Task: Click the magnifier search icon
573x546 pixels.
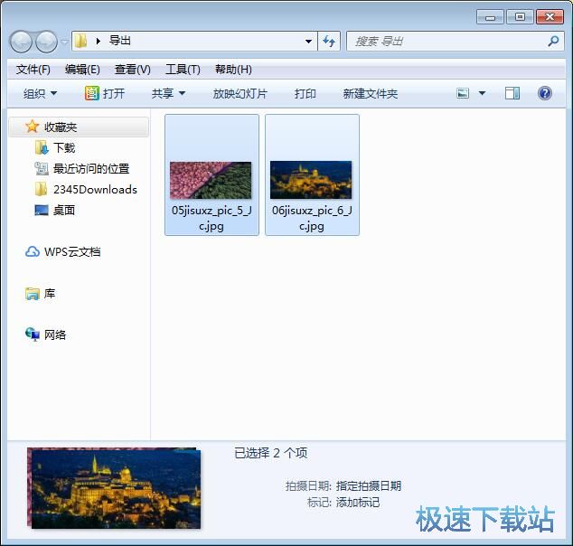Action: tap(553, 41)
